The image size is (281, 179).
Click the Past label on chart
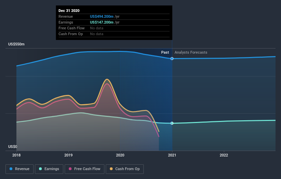165,52
